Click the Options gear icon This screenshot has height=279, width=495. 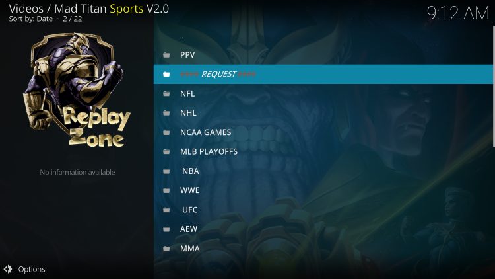click(8, 269)
